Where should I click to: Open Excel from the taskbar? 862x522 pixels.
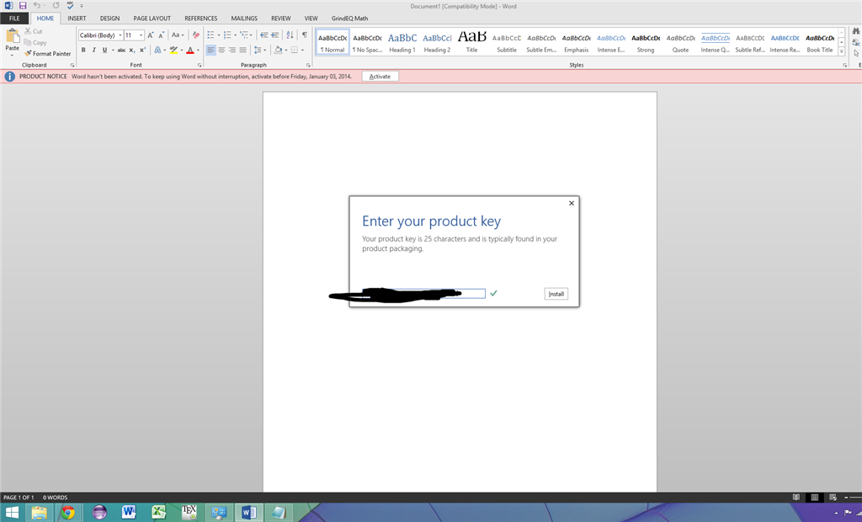point(159,513)
